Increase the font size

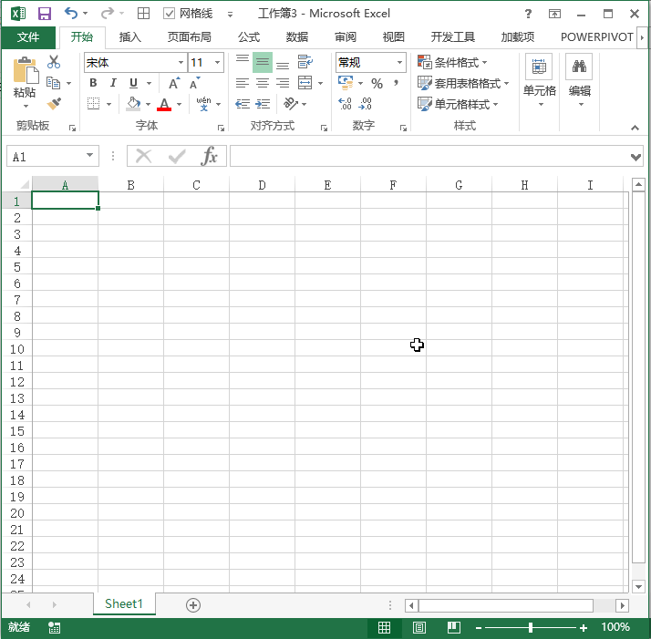[x=175, y=83]
